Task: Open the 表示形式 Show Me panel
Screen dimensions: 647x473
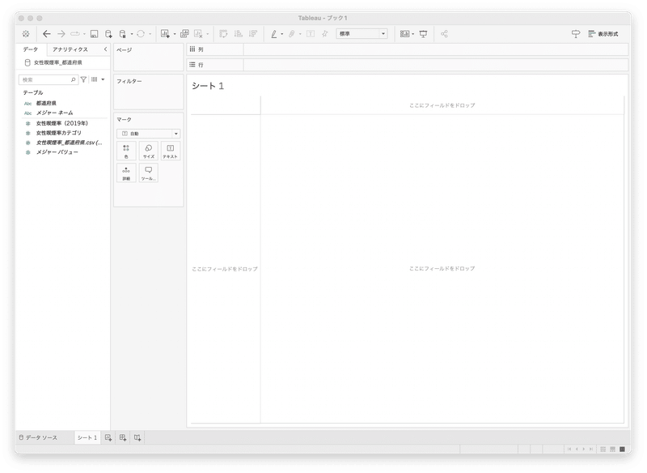Action: (603, 34)
